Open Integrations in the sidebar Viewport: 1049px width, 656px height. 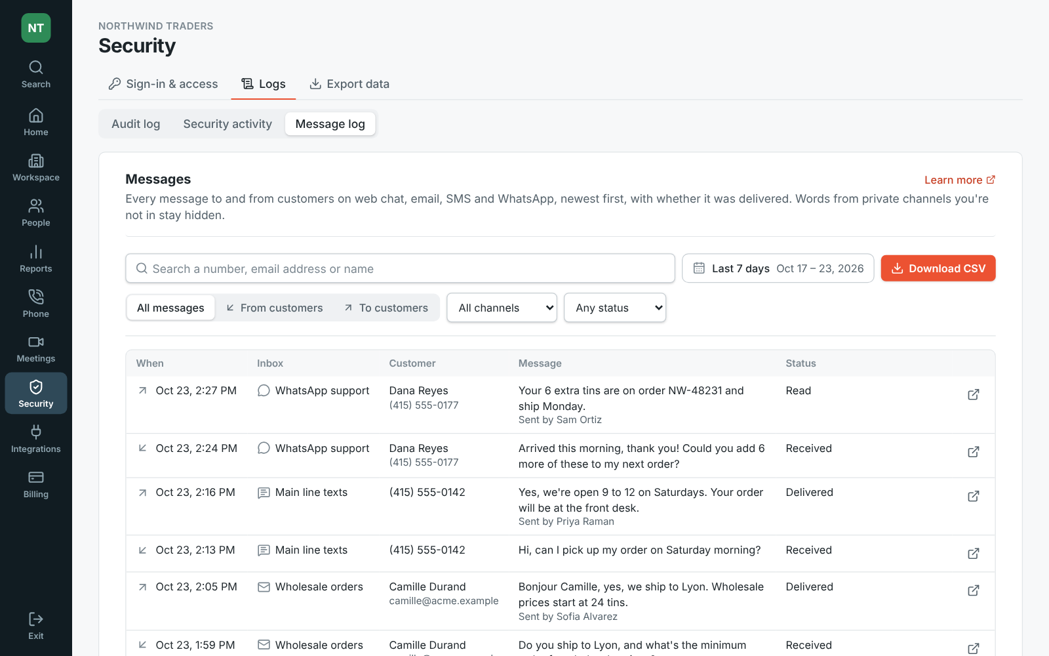[36, 440]
